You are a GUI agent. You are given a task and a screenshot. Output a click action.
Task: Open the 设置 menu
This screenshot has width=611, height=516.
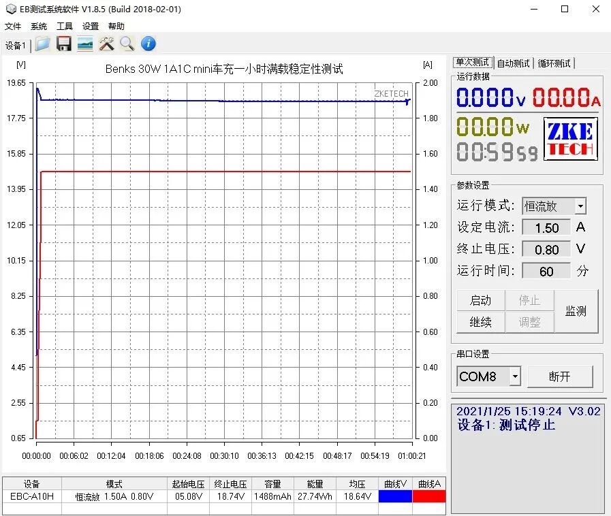point(91,26)
